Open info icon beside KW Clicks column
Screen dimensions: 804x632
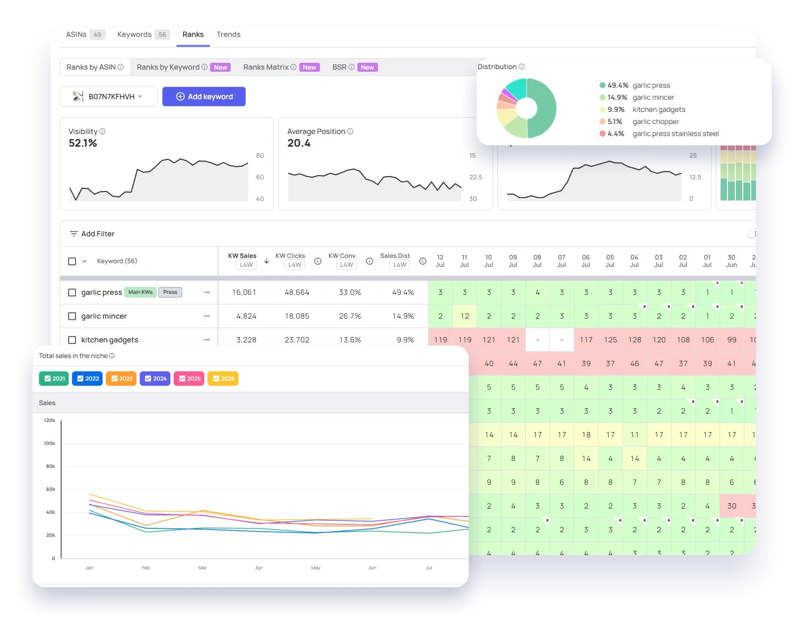pos(318,261)
